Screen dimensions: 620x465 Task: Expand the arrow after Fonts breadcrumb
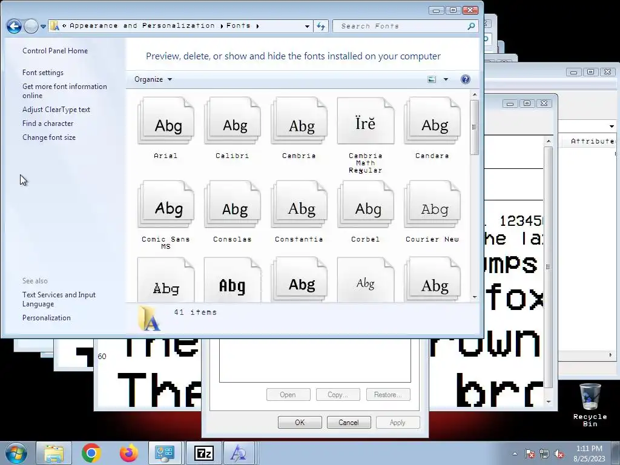257,26
